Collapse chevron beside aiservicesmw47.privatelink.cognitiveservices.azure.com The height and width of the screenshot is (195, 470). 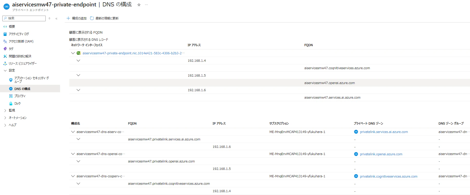tap(79, 183)
